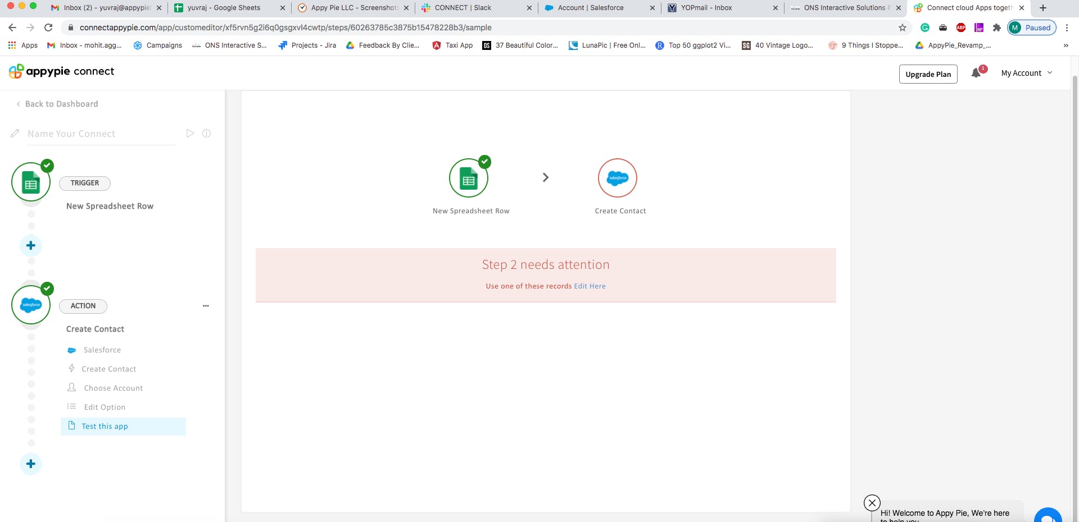Screen dimensions: 1079x522
Task: Open the browser extensions puzzle menu
Action: tap(997, 28)
